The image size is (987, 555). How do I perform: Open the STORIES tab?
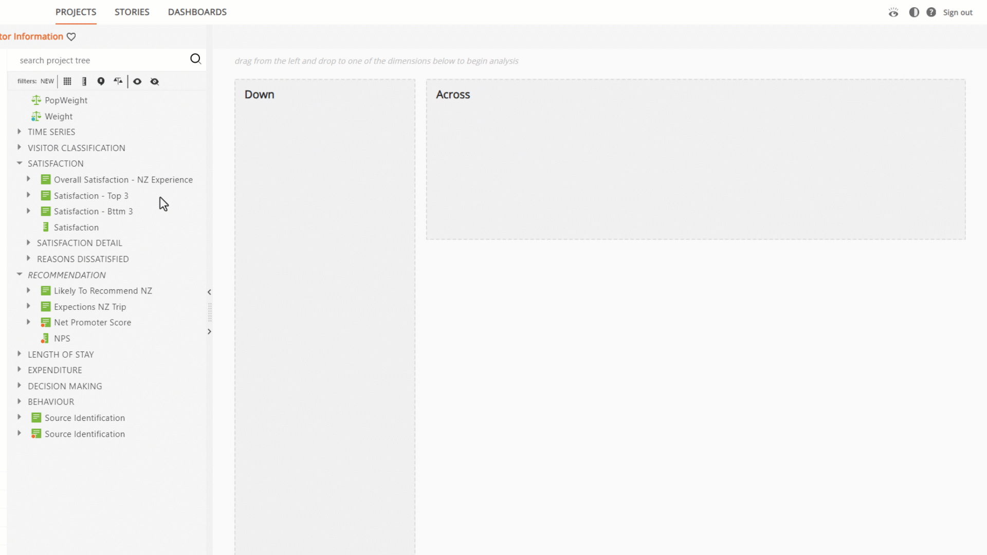[x=132, y=12]
